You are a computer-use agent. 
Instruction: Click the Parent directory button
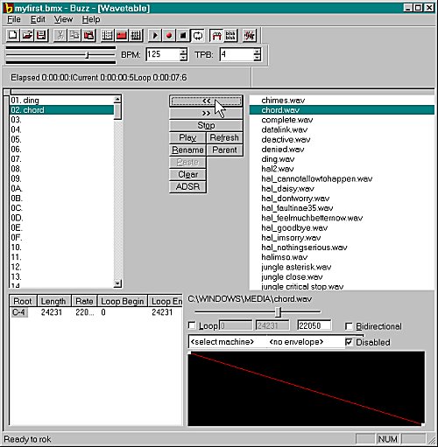pyautogui.click(x=224, y=150)
